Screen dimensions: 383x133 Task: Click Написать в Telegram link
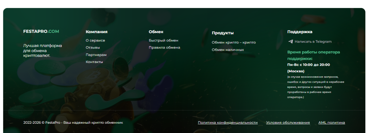pos(313,42)
